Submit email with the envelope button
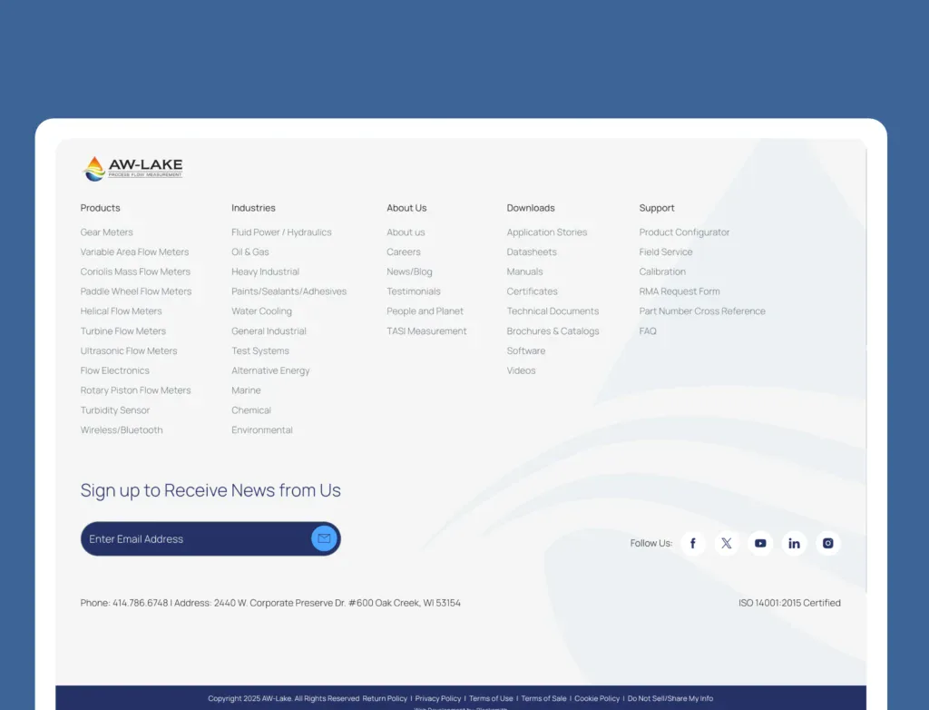Image resolution: width=929 pixels, height=710 pixels. [x=324, y=538]
